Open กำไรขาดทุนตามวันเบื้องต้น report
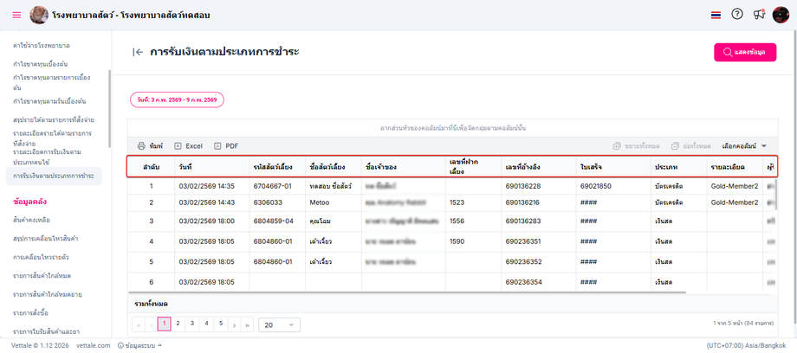The width and height of the screenshot is (797, 353). pos(49,101)
